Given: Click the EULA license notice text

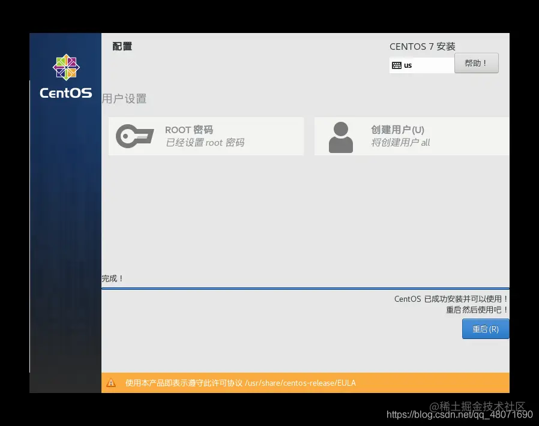Looking at the screenshot, I should (x=240, y=383).
